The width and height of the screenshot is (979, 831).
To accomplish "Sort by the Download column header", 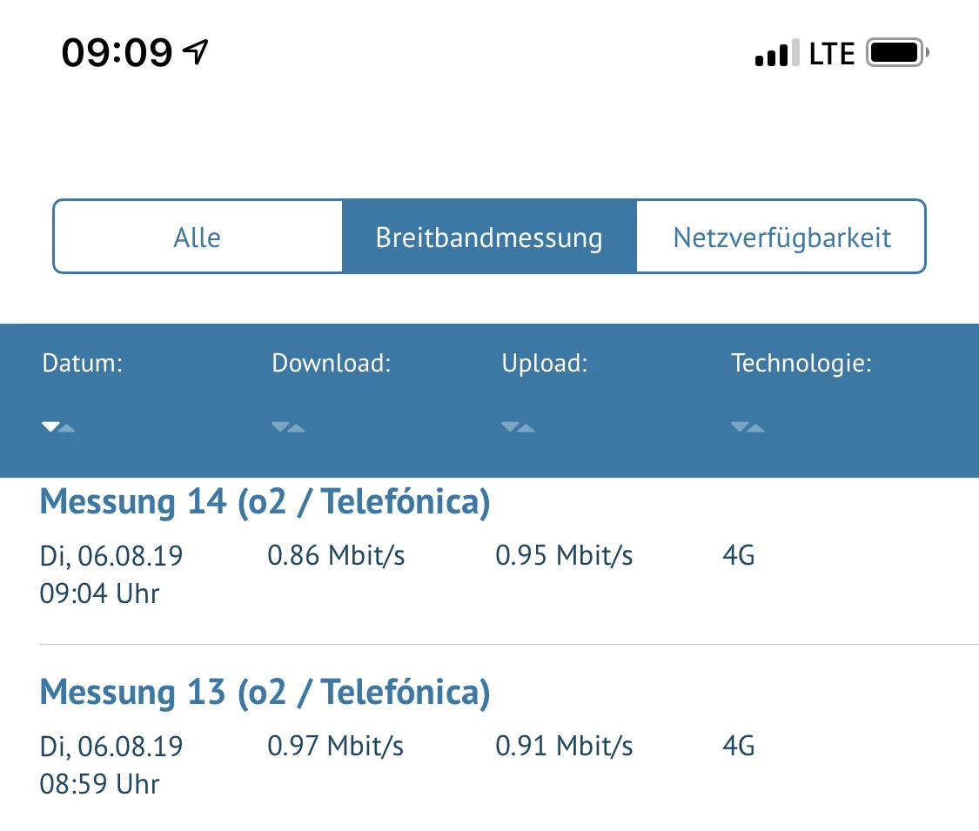I will point(332,363).
